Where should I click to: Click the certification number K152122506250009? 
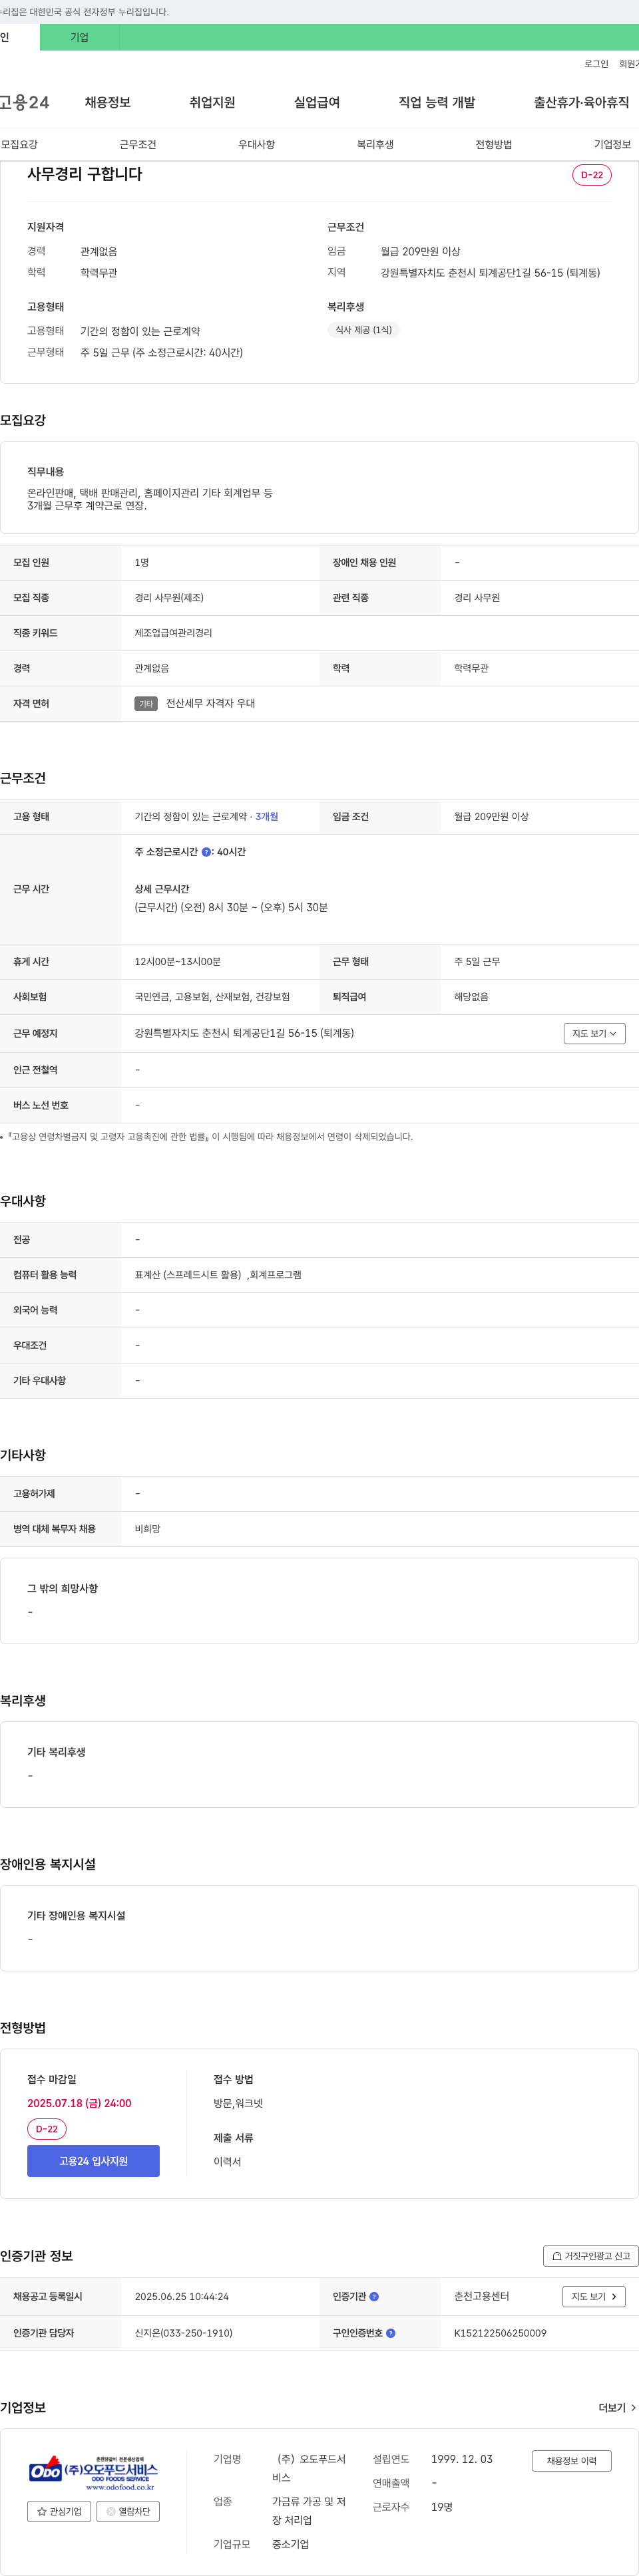[500, 2333]
